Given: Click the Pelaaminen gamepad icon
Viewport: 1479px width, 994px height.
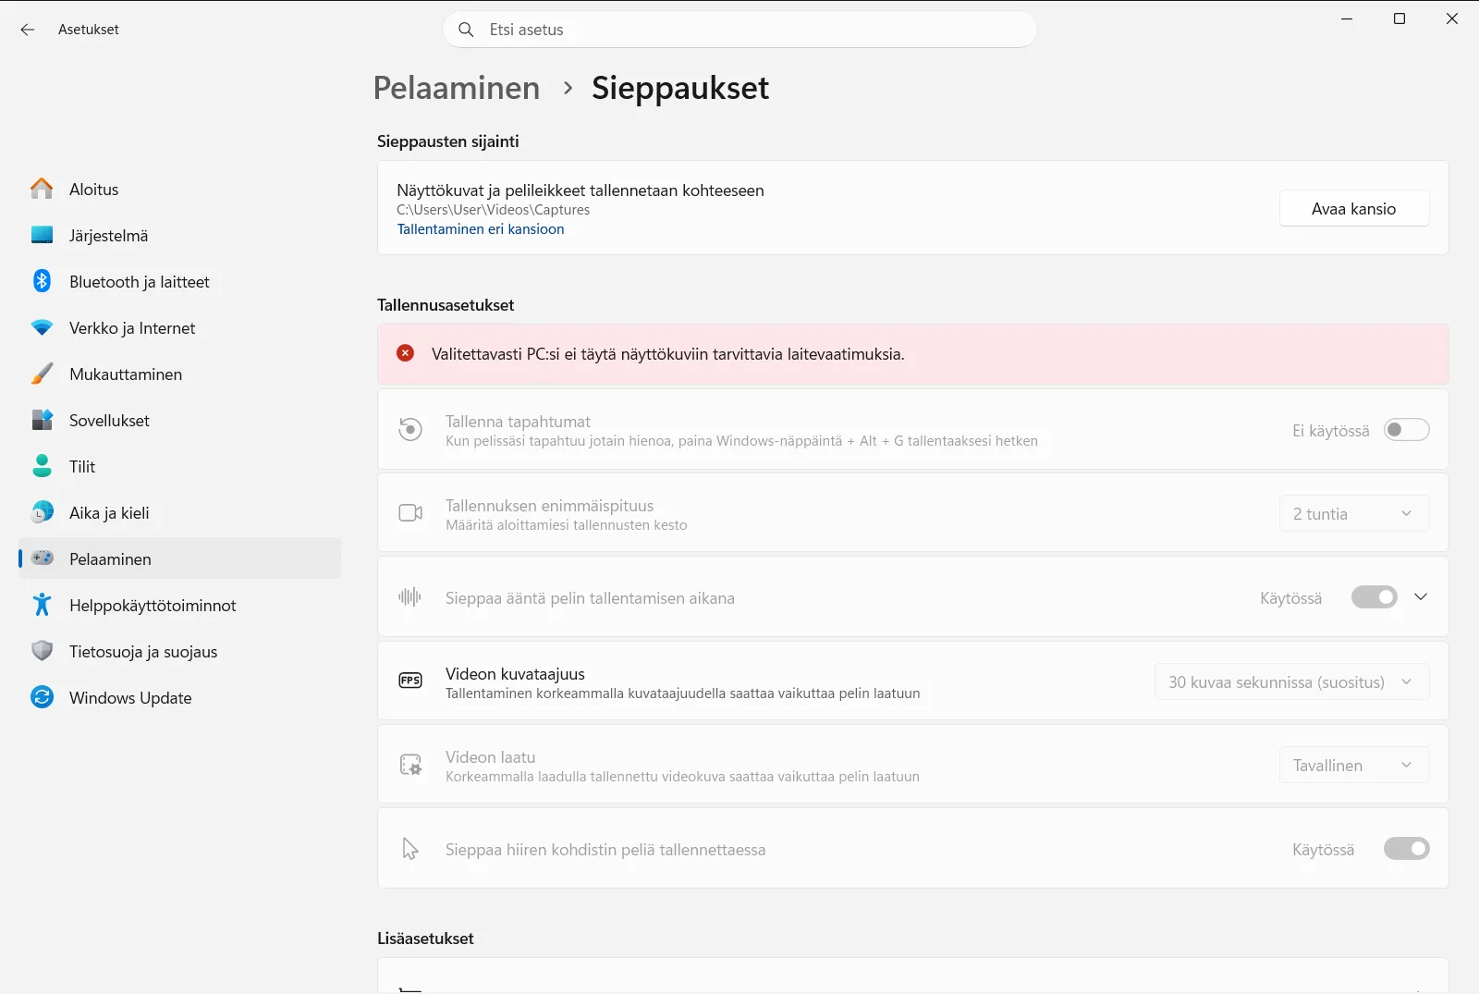Looking at the screenshot, I should point(42,558).
